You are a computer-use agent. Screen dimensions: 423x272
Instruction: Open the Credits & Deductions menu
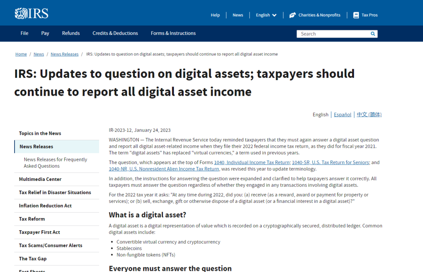pos(115,33)
